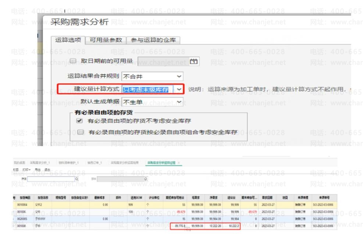The height and width of the screenshot is (234, 363).
Task: Click the 最新成本 column header
Action: (100, 198)
